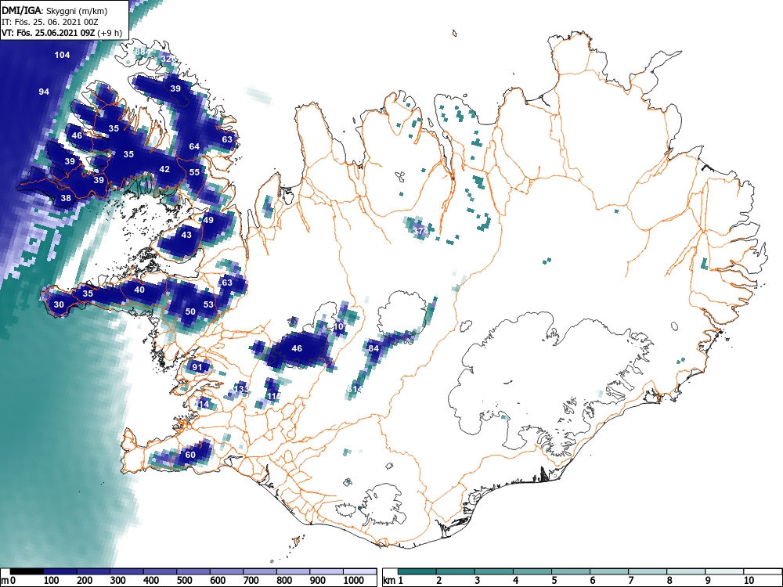Click the 10 label ending the kilometer legend
783x587 pixels.
748,580
